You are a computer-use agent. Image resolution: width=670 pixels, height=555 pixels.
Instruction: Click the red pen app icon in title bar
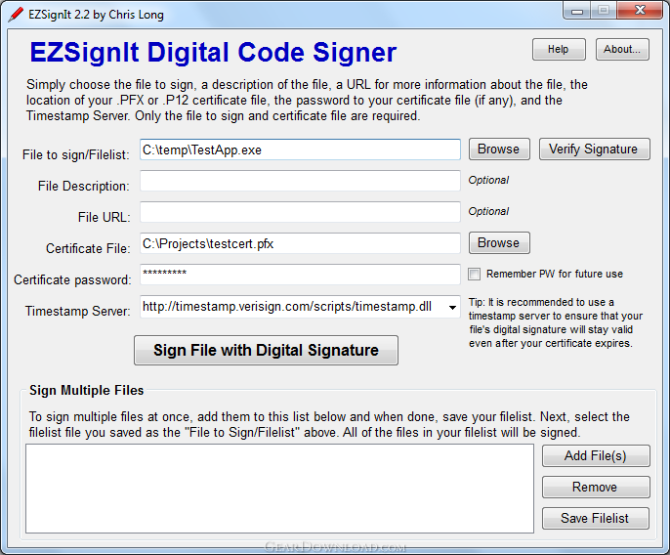pyautogui.click(x=16, y=15)
